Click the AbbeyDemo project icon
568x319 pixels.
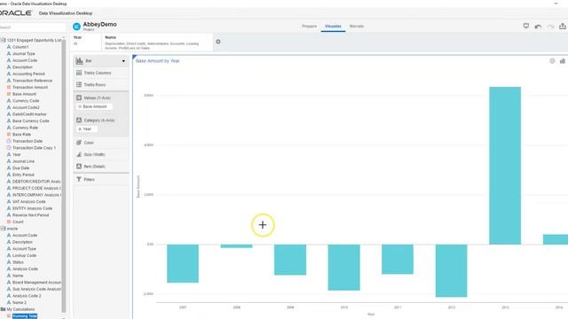click(x=76, y=27)
